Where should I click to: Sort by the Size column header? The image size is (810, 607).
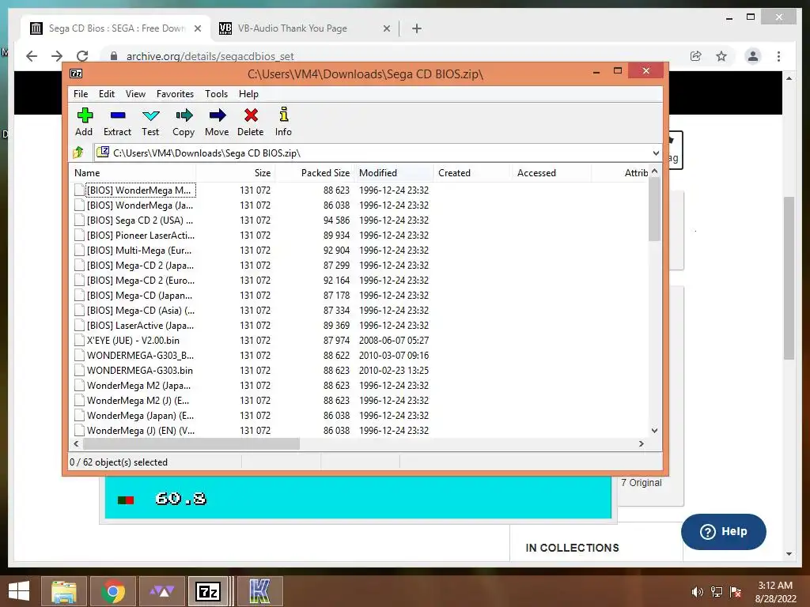click(x=236, y=173)
